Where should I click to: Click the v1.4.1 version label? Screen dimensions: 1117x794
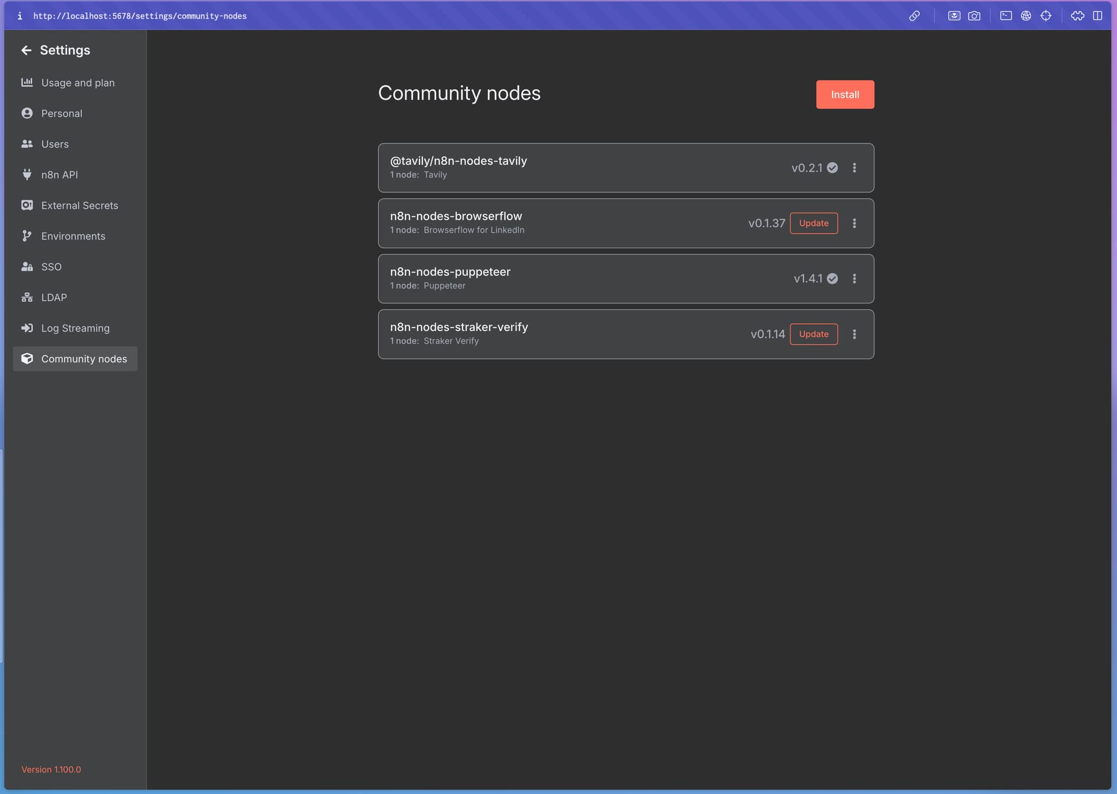pyautogui.click(x=808, y=279)
